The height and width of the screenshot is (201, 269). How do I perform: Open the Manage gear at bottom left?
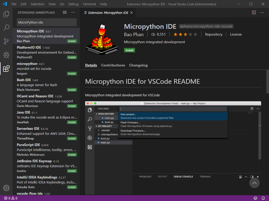tap(6, 188)
